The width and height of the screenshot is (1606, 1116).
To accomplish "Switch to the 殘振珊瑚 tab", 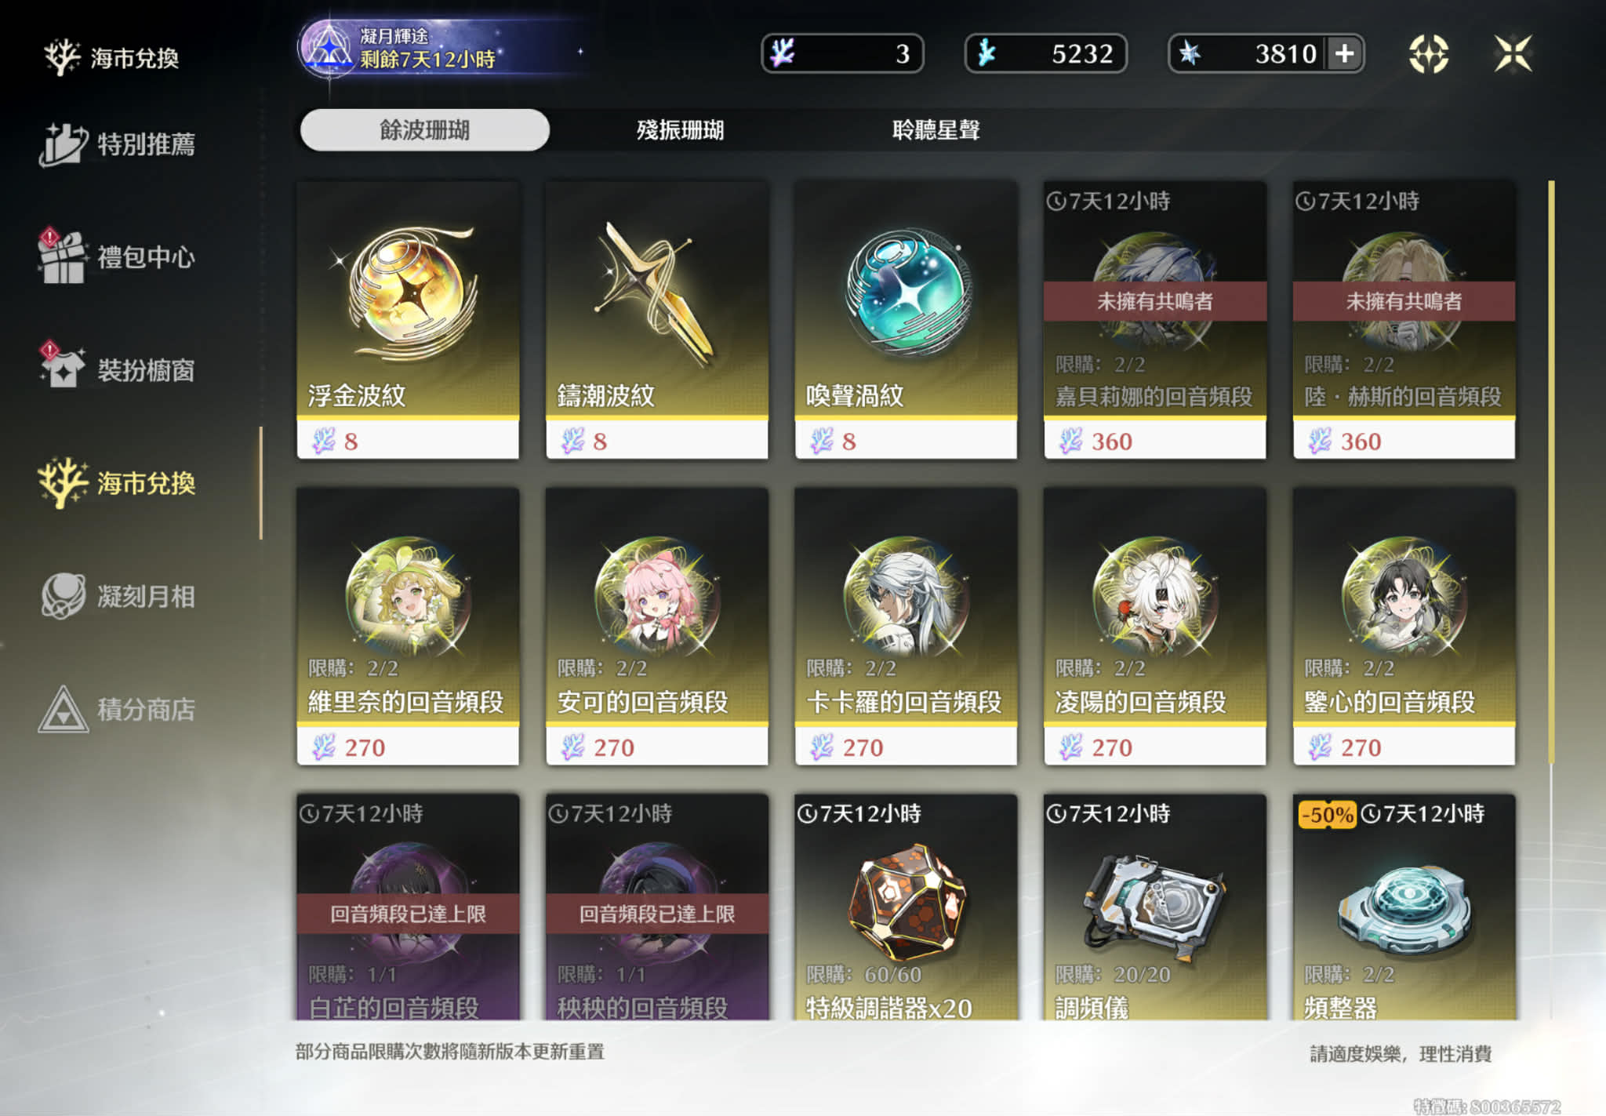I will point(680,129).
